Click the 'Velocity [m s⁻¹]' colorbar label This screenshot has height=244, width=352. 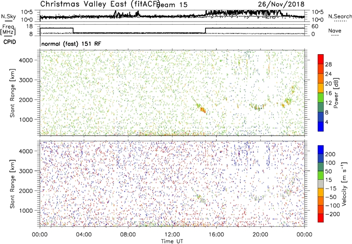pyautogui.click(x=344, y=184)
